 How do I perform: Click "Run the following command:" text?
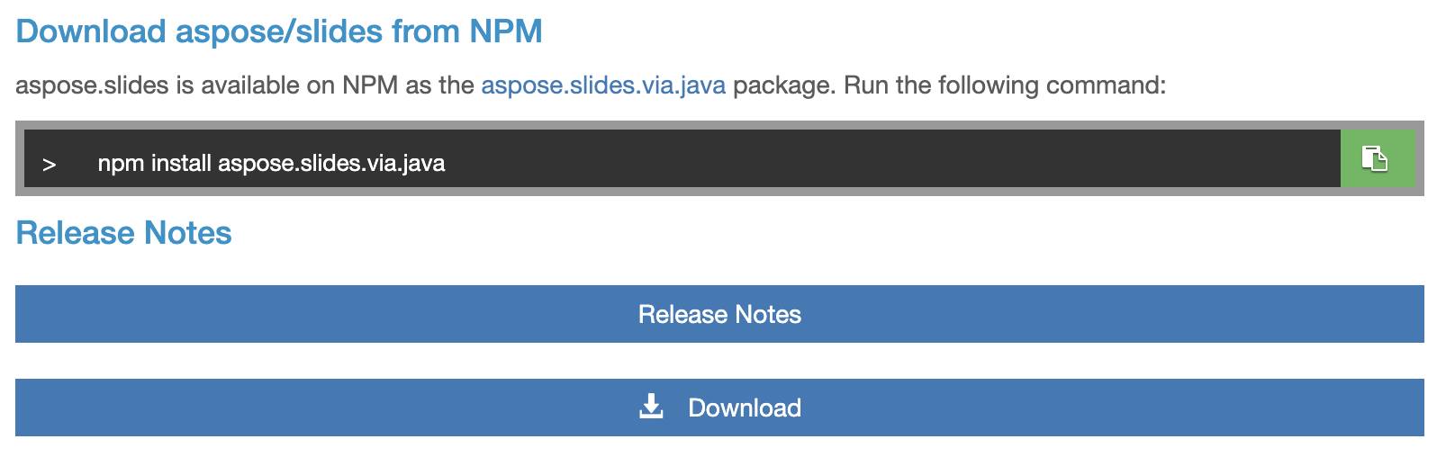(x=1005, y=85)
